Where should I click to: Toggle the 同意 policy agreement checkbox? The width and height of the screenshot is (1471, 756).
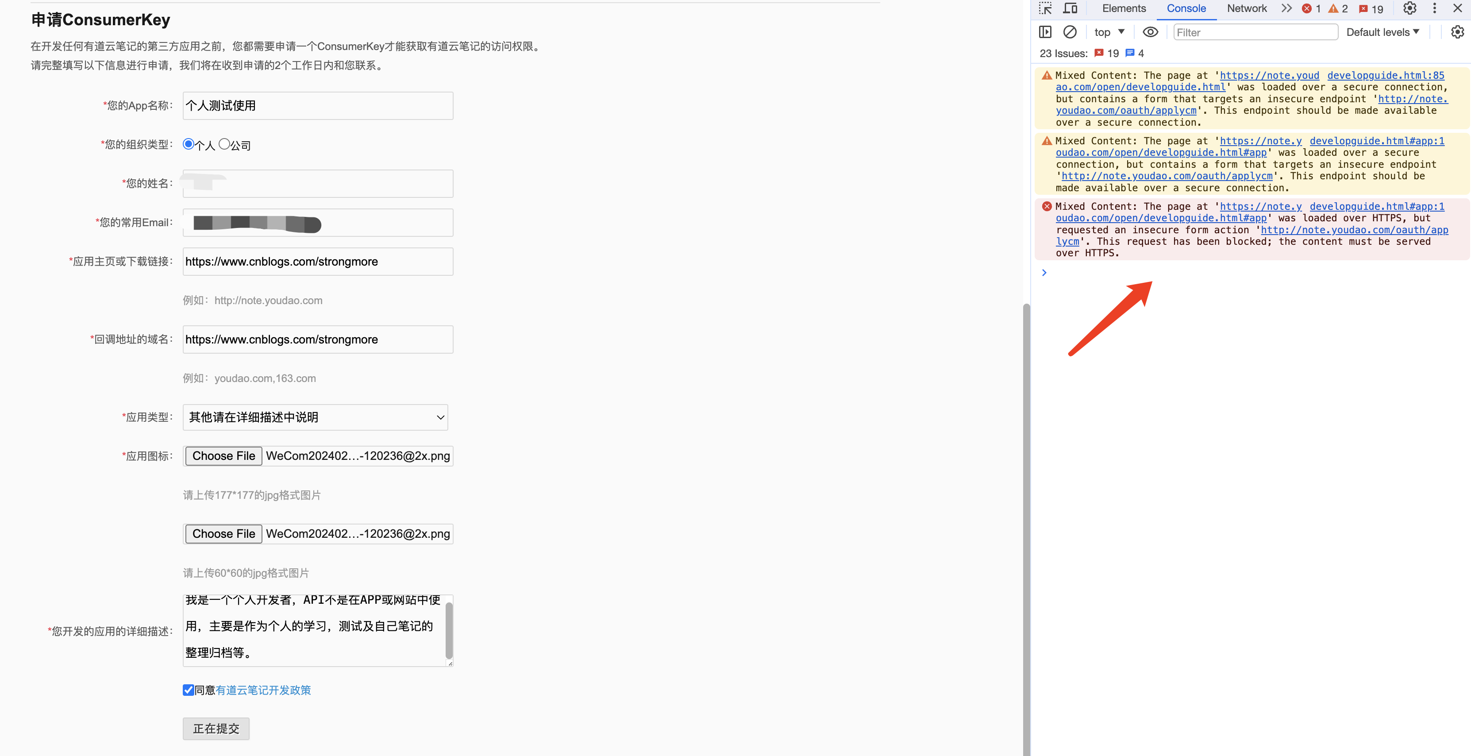(x=189, y=690)
